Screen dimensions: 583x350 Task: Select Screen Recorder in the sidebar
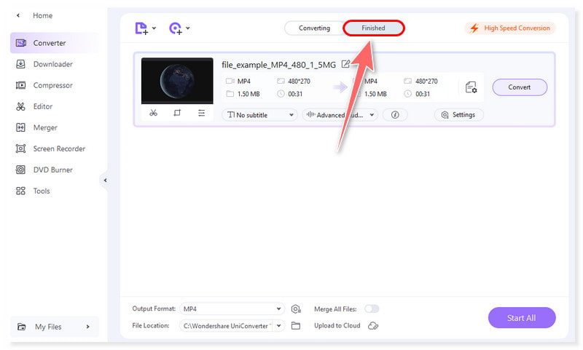click(x=58, y=148)
